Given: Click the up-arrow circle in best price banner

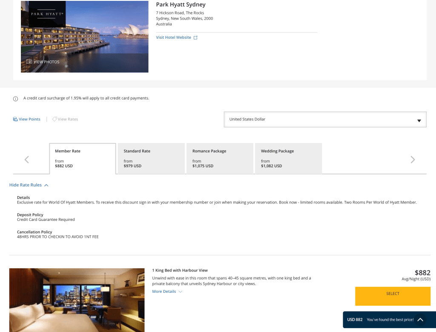Looking at the screenshot, I should coord(420,320).
